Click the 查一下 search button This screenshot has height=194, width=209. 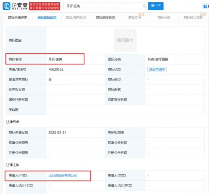coord(156,6)
